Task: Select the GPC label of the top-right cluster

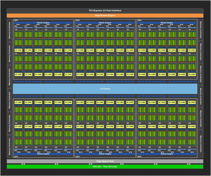Action: click(140, 20)
